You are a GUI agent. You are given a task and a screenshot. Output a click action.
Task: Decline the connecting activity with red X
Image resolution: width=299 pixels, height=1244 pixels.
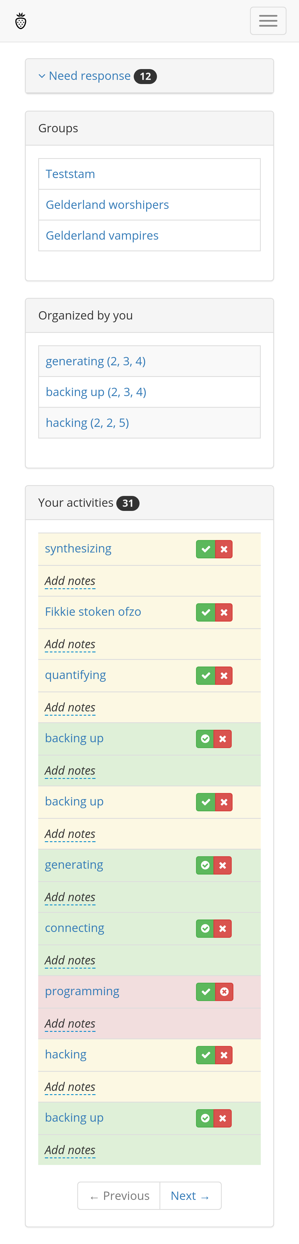[223, 929]
